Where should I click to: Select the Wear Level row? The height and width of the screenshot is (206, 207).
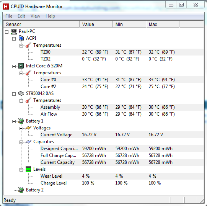121,176
